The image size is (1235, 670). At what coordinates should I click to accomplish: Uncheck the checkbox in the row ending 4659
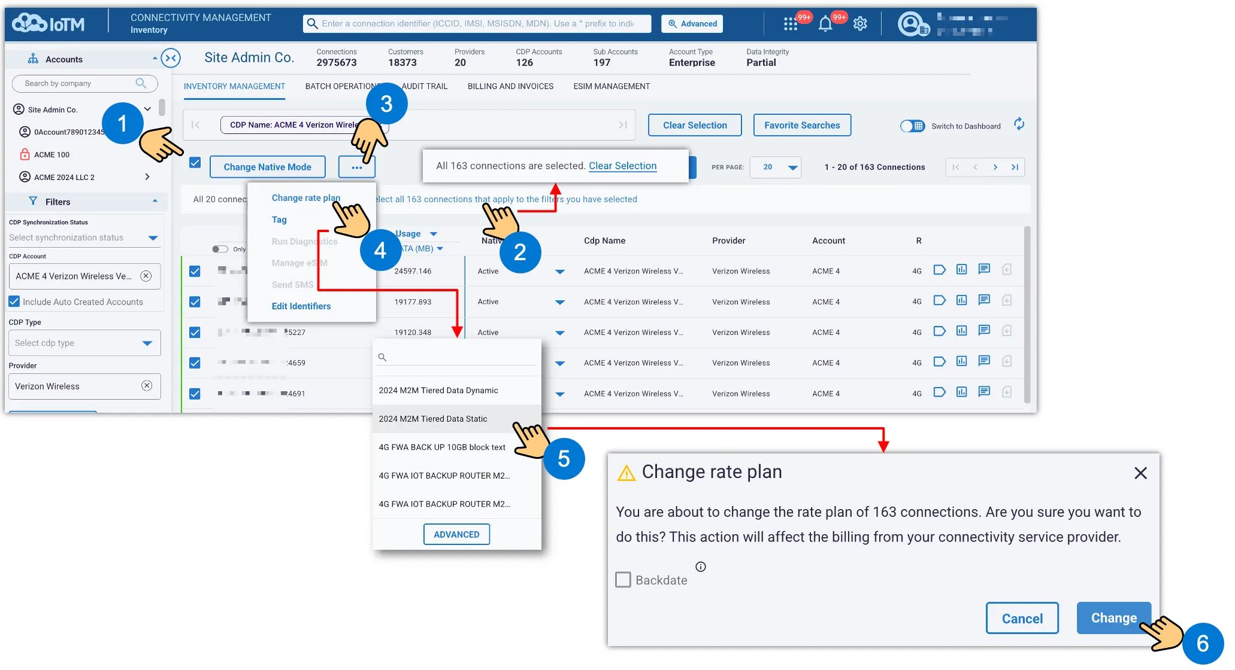coord(195,363)
